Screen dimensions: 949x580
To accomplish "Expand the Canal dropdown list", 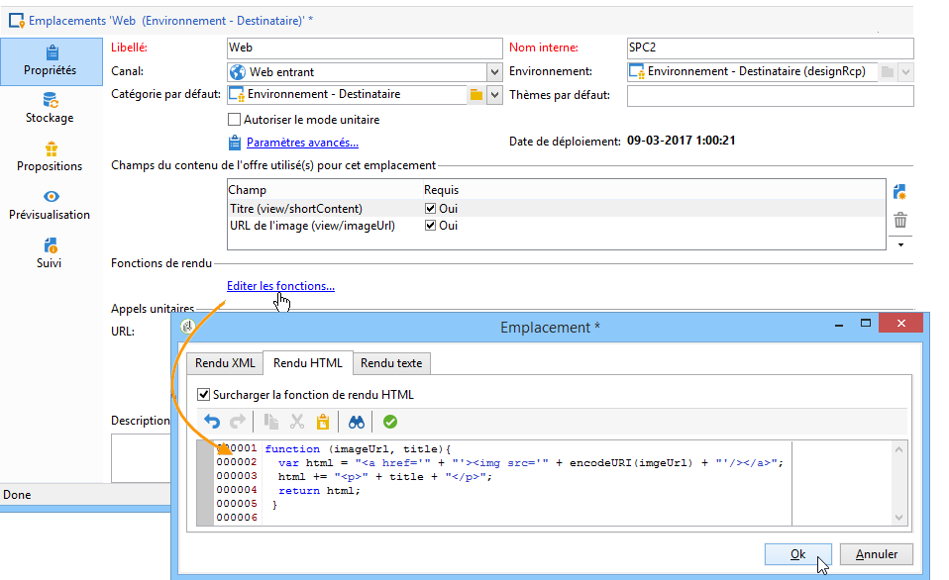I will [x=494, y=72].
